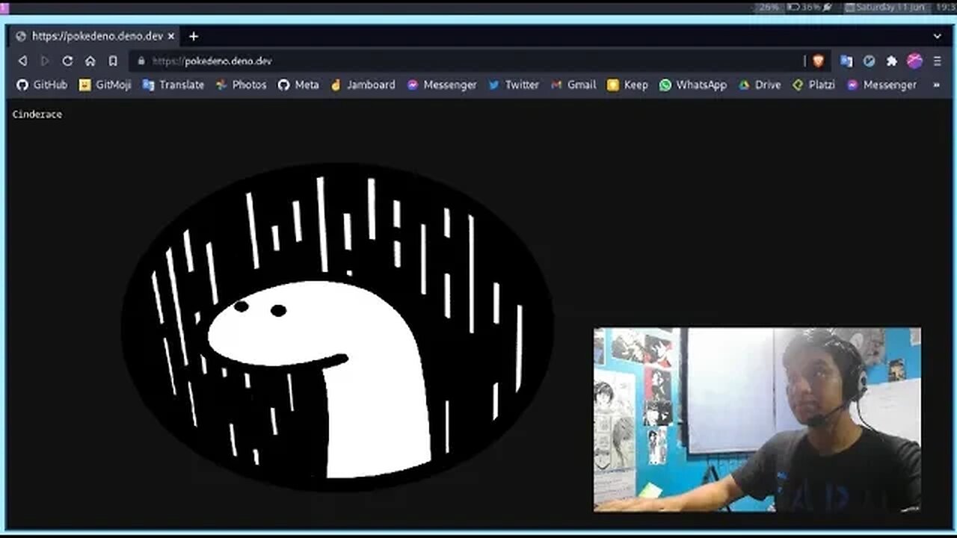Open the GitHub bookmark
This screenshot has height=538, width=957.
tap(42, 85)
